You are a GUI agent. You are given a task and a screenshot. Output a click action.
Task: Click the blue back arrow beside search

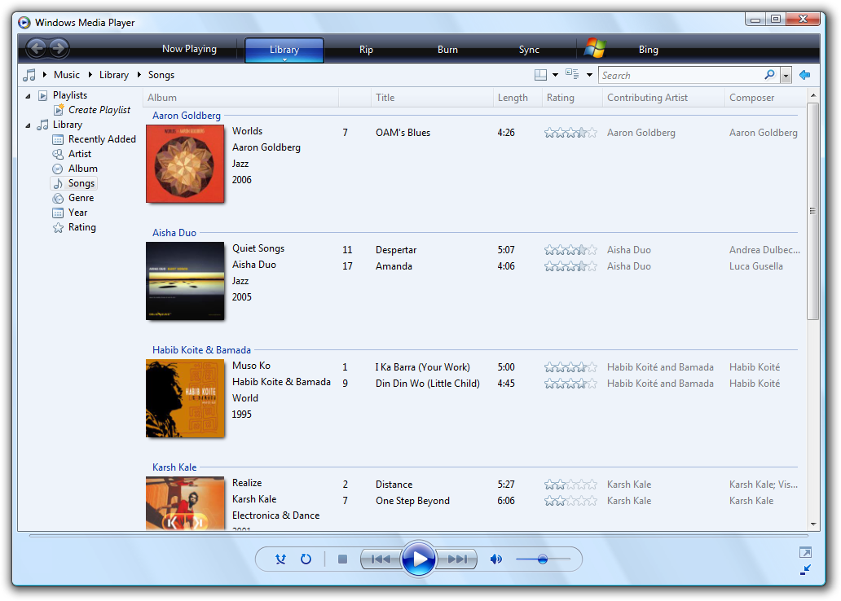point(804,75)
